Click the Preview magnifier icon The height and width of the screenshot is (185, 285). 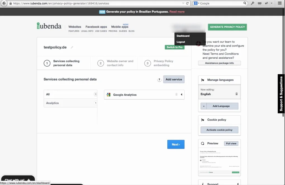point(203,143)
